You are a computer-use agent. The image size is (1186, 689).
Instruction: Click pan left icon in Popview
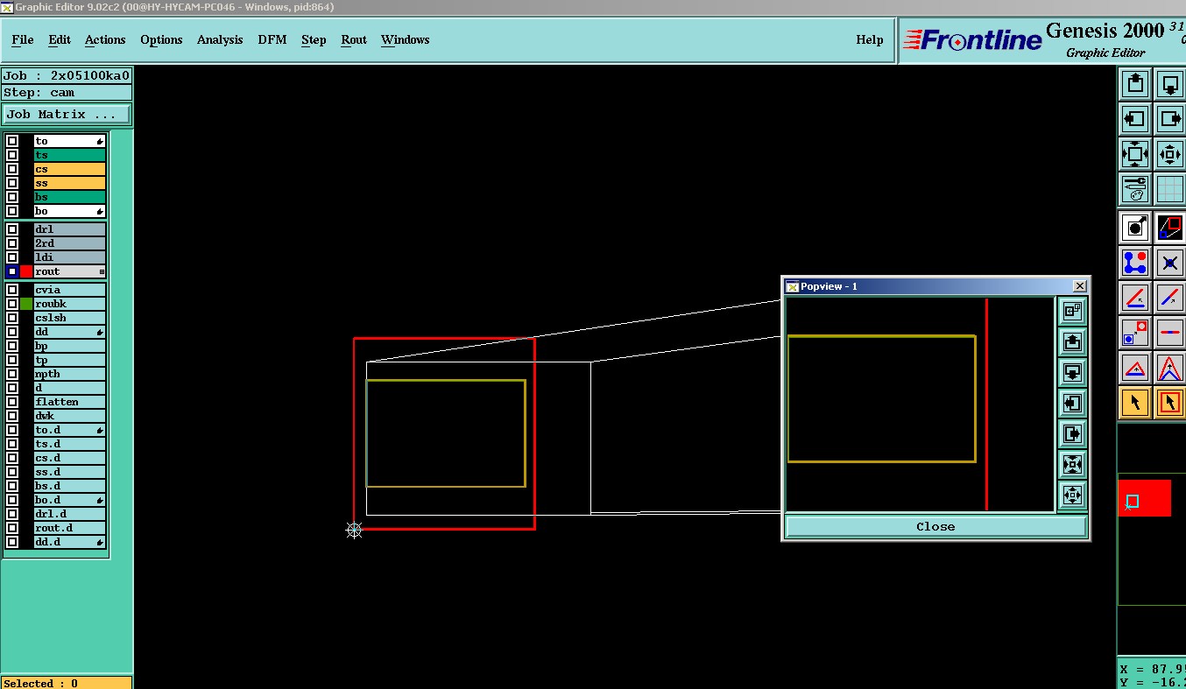1072,403
